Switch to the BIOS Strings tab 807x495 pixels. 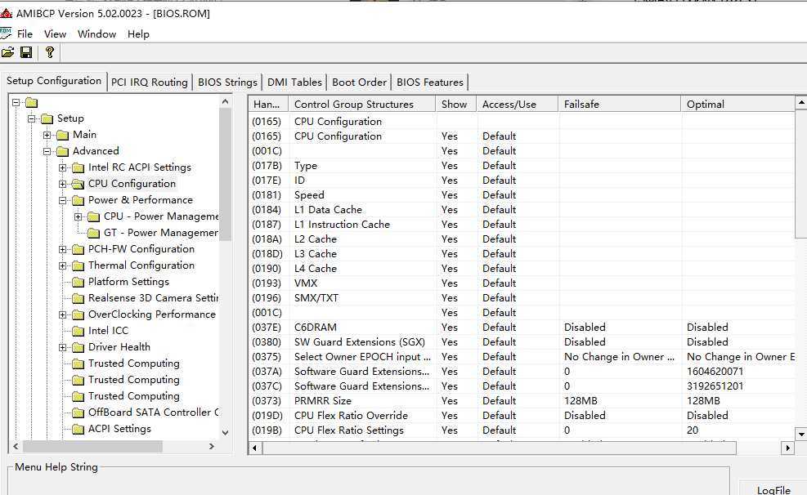(x=227, y=82)
